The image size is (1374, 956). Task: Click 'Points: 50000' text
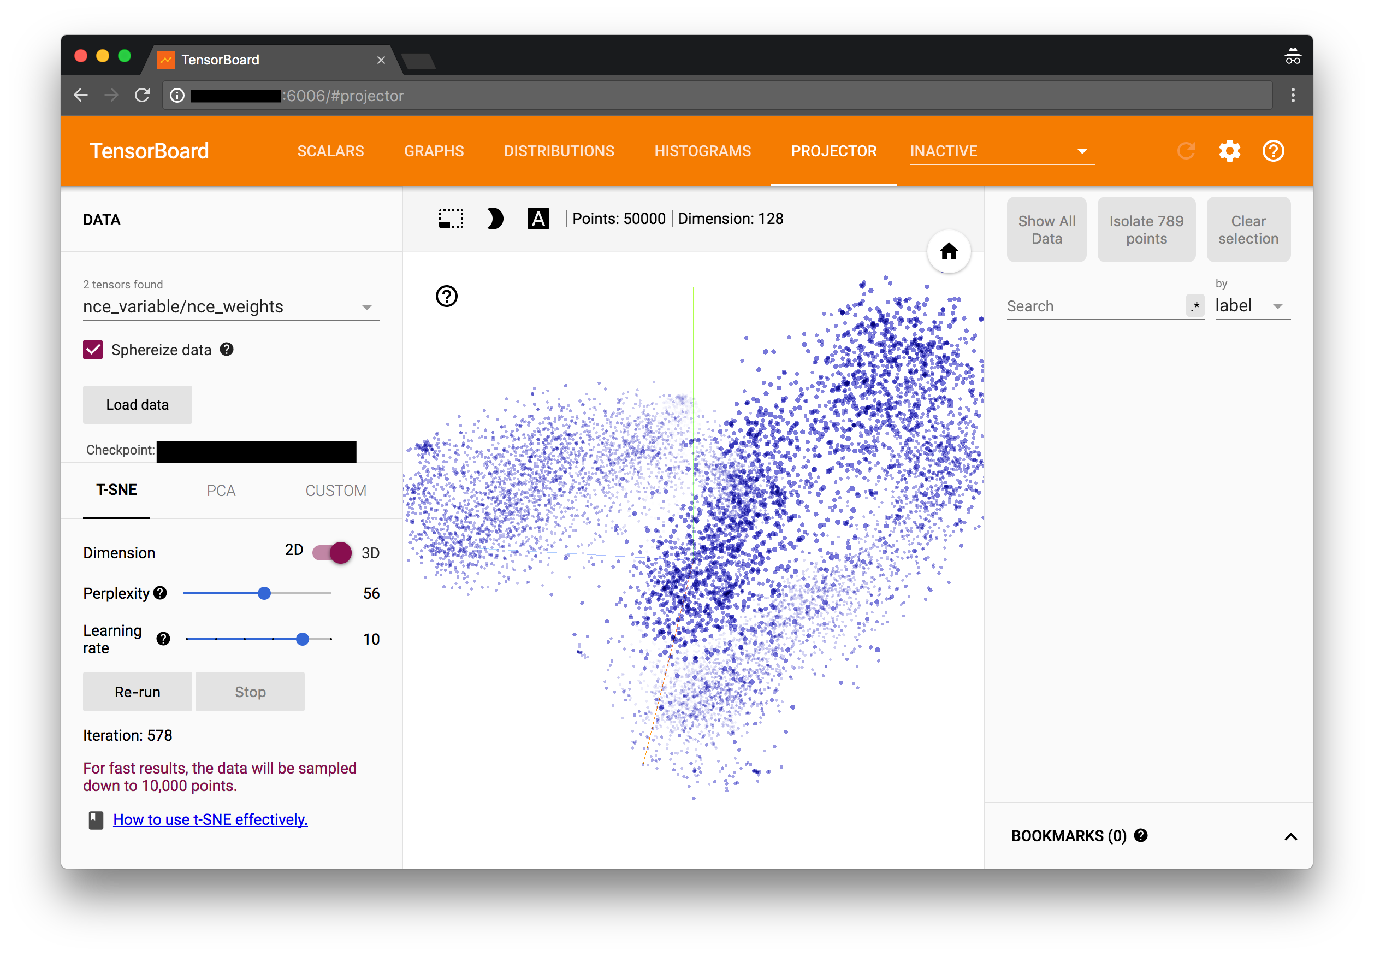point(618,219)
